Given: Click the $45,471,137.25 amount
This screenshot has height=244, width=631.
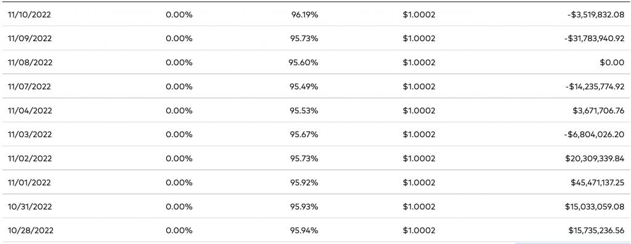Looking at the screenshot, I should [x=598, y=183].
